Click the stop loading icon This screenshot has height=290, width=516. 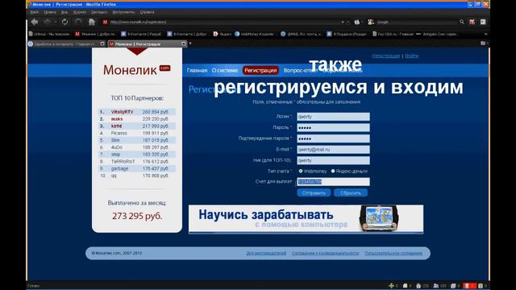pyautogui.click(x=78, y=22)
